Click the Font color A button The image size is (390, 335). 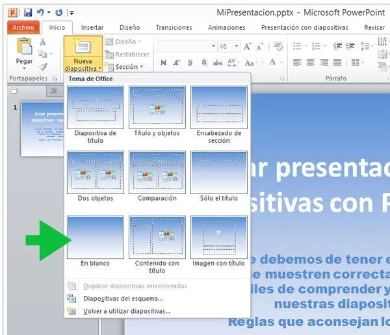(272, 62)
